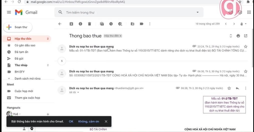This screenshot has height=132, width=254.
Task: Star the 06:30 message
Action: 246,71
